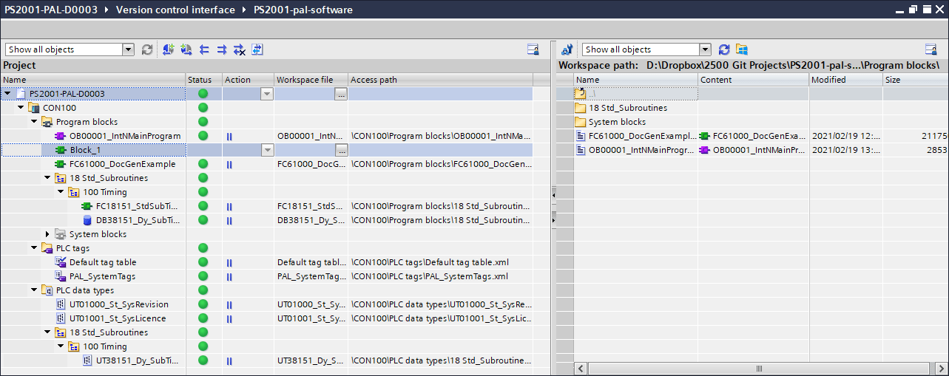This screenshot has height=376, width=949.
Task: Open Action dropdown for PS2001-PAL-D0003 row
Action: pos(267,94)
